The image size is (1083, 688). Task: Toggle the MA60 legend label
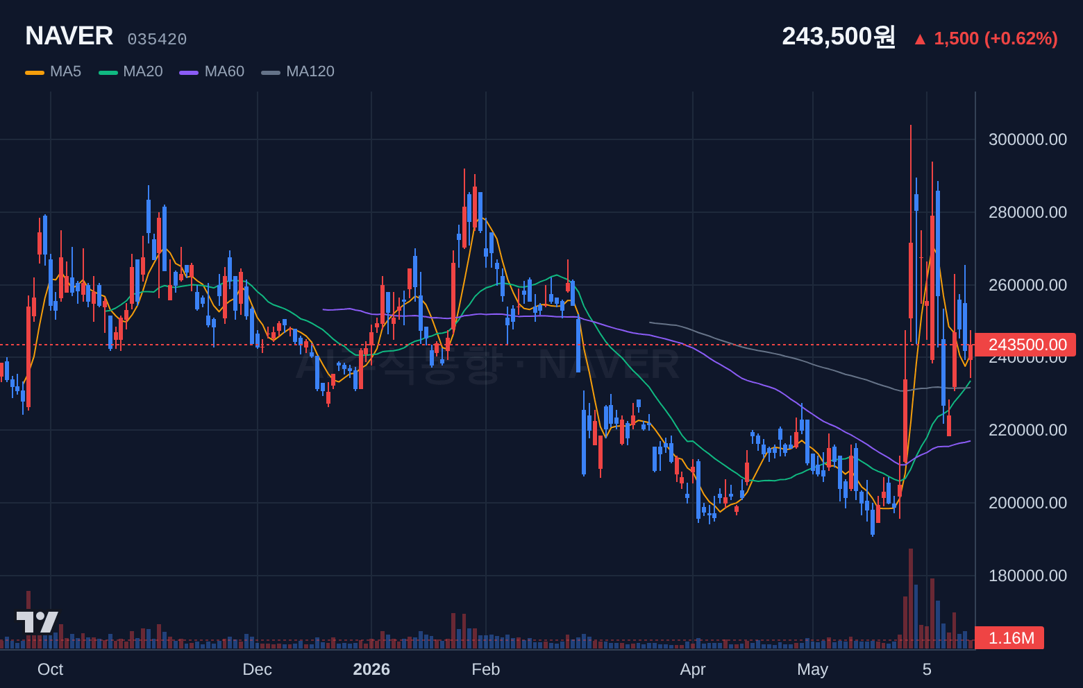pos(225,71)
